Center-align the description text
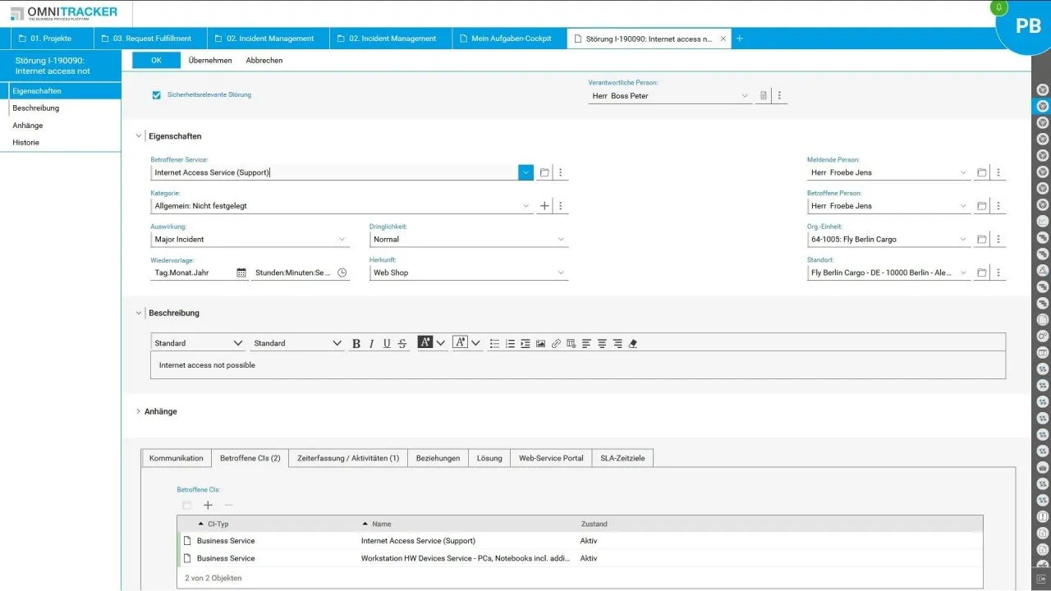 point(602,343)
